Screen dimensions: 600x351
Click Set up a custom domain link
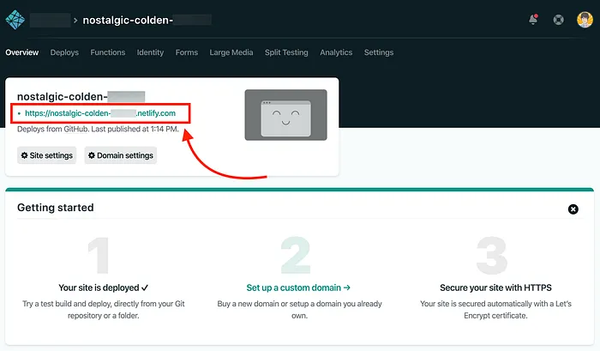(298, 287)
